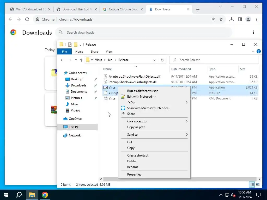Open the notification center icon
Screen dimensions: 267x200
pos(258,195)
